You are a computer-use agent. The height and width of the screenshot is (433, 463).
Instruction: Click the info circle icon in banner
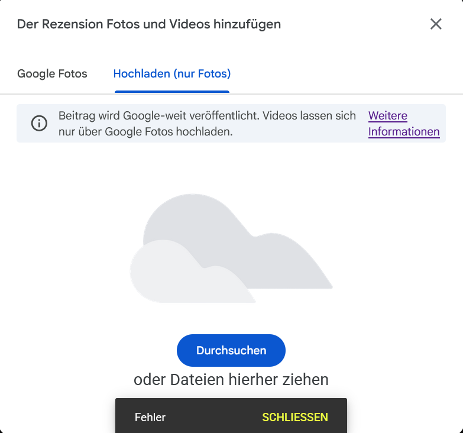39,124
